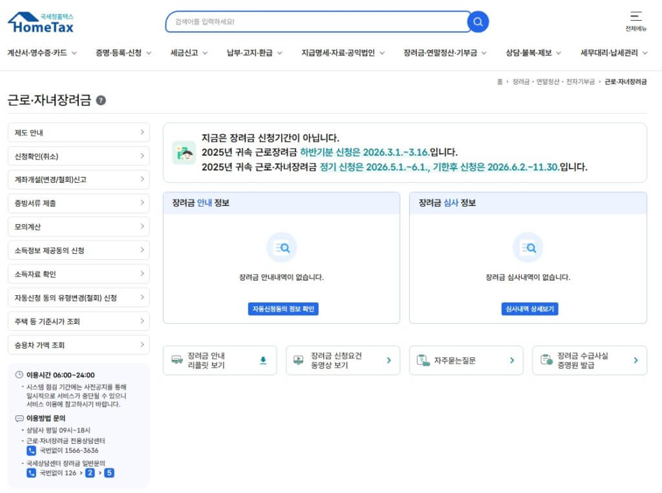This screenshot has width=662, height=493.
Task: Click video icon in 장려금 신청요건 동영상 보기
Action: tap(299, 361)
